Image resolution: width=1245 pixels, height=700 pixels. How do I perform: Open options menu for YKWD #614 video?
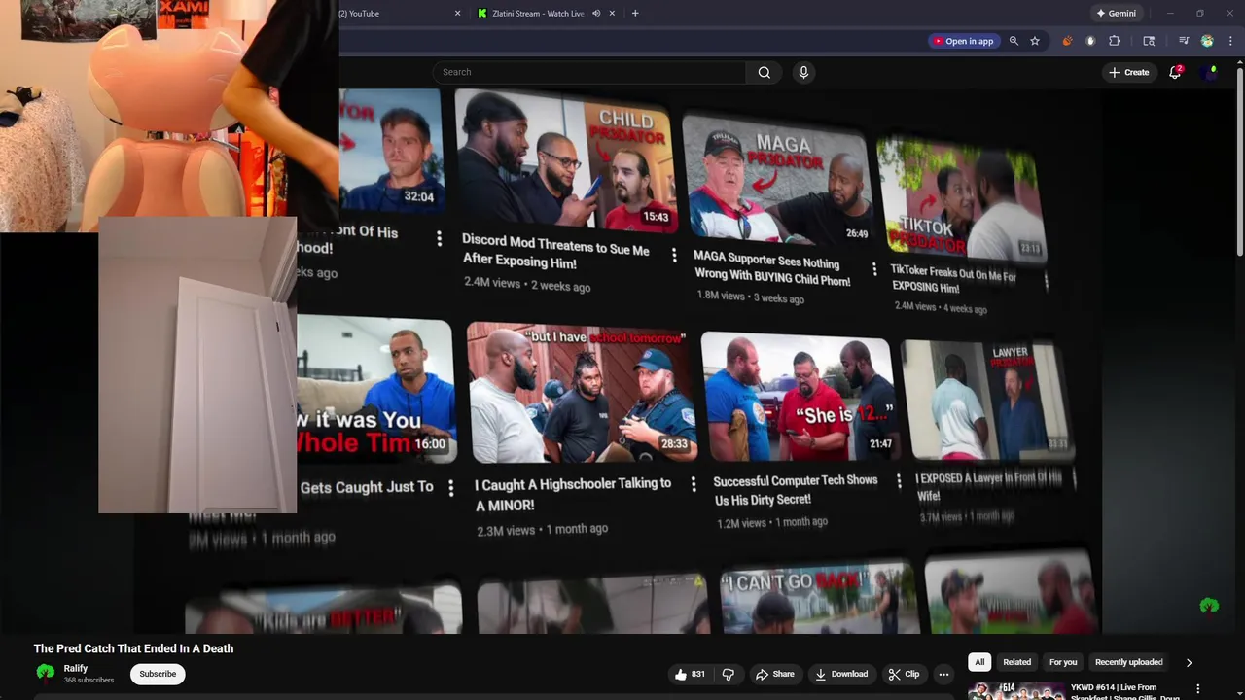point(1197,689)
